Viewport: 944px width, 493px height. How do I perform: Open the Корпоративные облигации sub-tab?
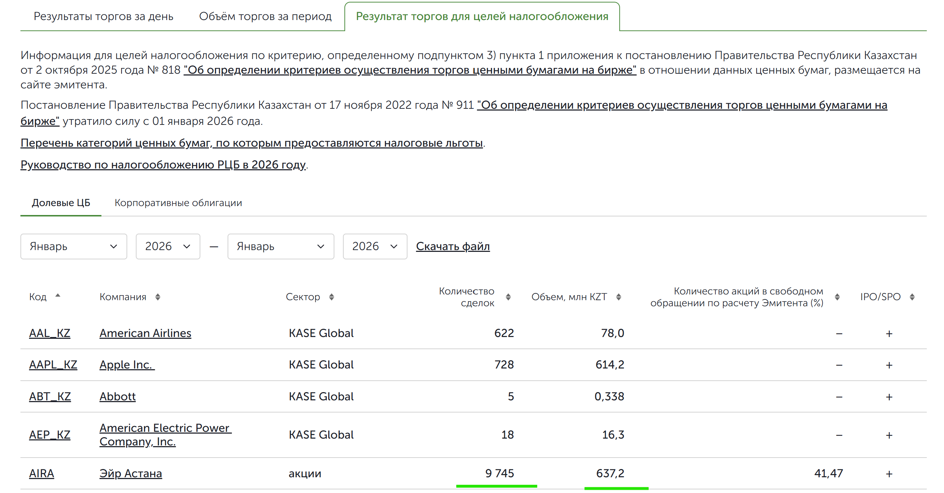pyautogui.click(x=178, y=203)
